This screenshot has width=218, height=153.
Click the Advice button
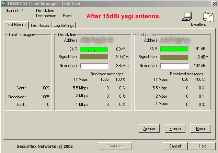click(149, 129)
